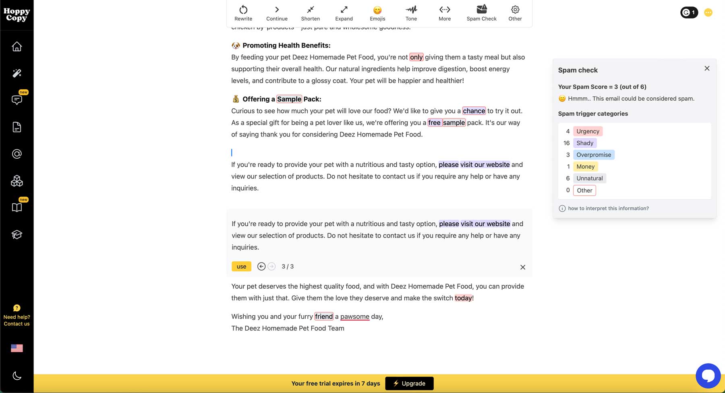
Task: Select the Tone tool
Action: click(411, 12)
